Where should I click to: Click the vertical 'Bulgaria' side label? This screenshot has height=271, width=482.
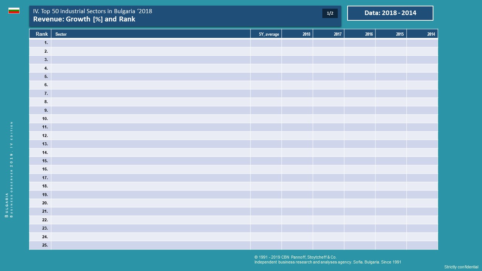[x=7, y=205]
